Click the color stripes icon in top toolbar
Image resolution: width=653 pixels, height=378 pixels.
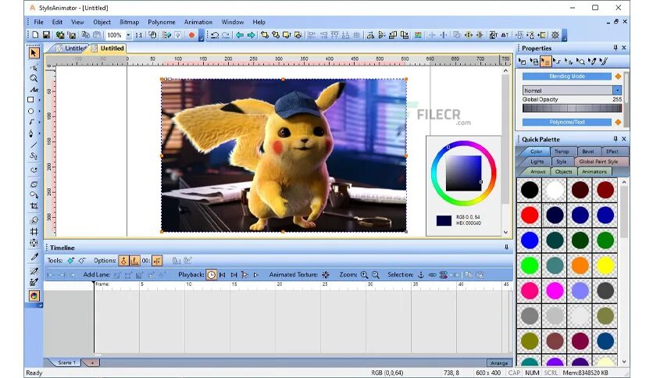point(418,35)
